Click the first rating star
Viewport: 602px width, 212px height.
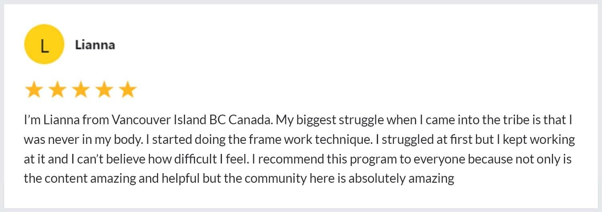point(34,90)
